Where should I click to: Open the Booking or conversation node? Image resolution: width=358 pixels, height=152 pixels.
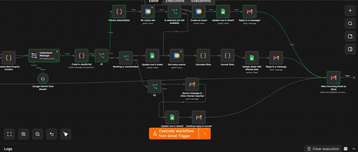(126, 58)
